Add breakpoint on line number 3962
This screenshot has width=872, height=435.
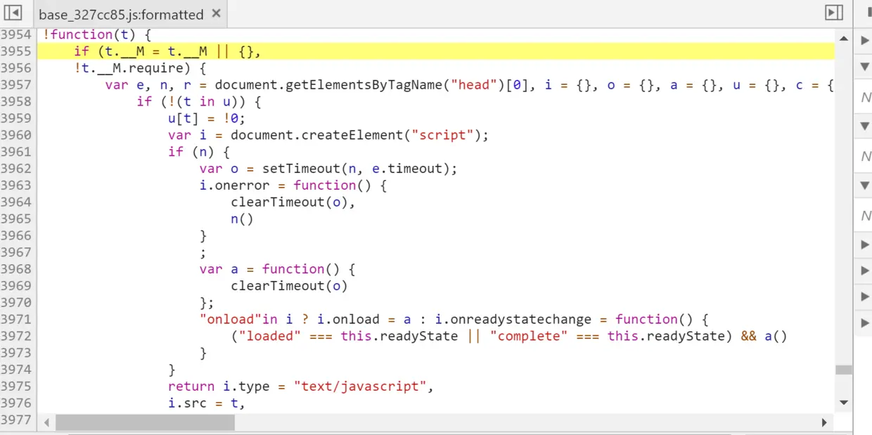coord(16,168)
